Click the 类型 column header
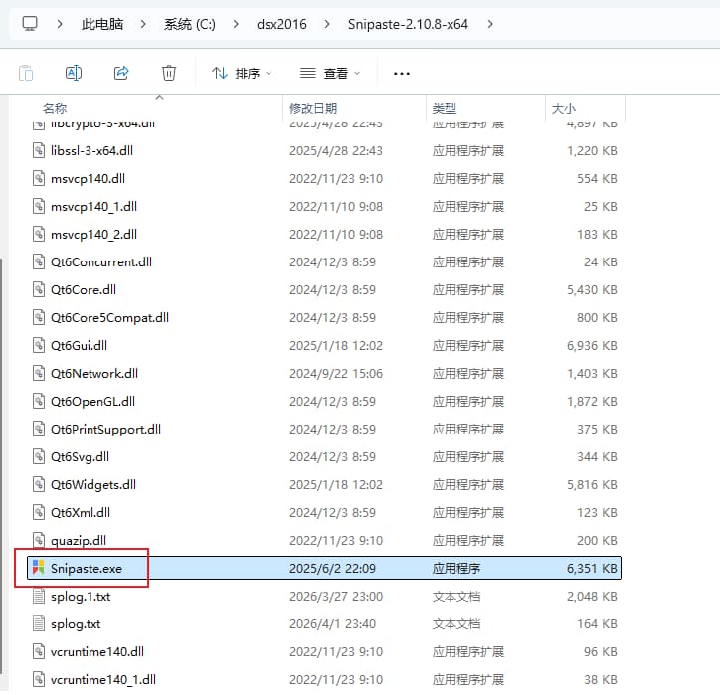 (444, 108)
